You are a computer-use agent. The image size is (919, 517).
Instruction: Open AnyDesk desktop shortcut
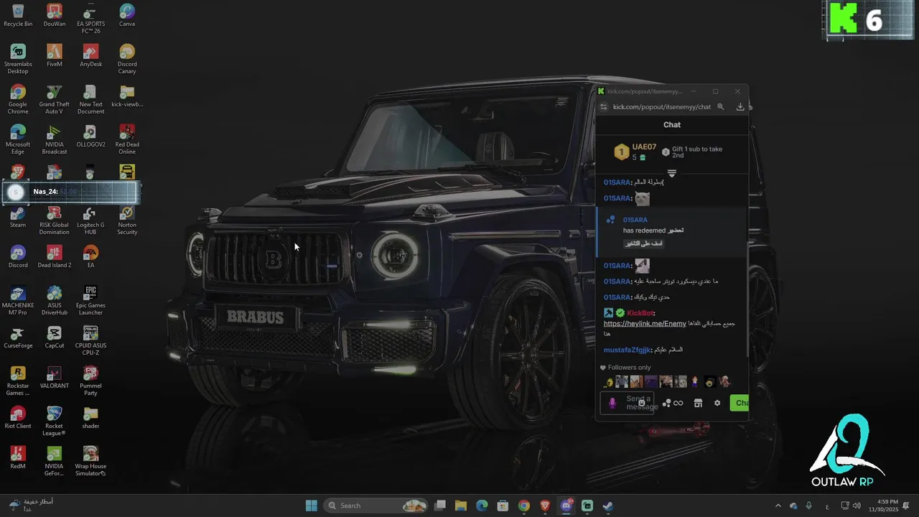tap(90, 55)
